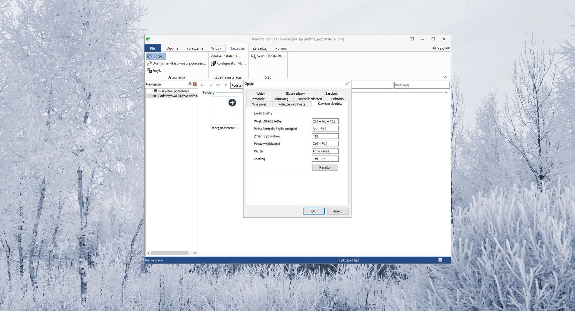Open Pozostałe tab in Opcje
Viewport: 575px width, 311px height.
(258, 99)
